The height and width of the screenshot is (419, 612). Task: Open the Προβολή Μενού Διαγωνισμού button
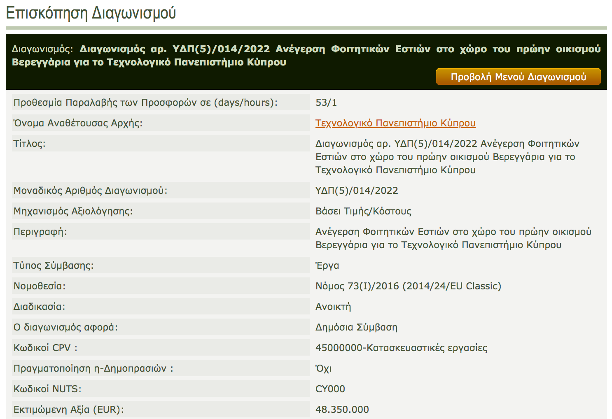click(x=518, y=77)
